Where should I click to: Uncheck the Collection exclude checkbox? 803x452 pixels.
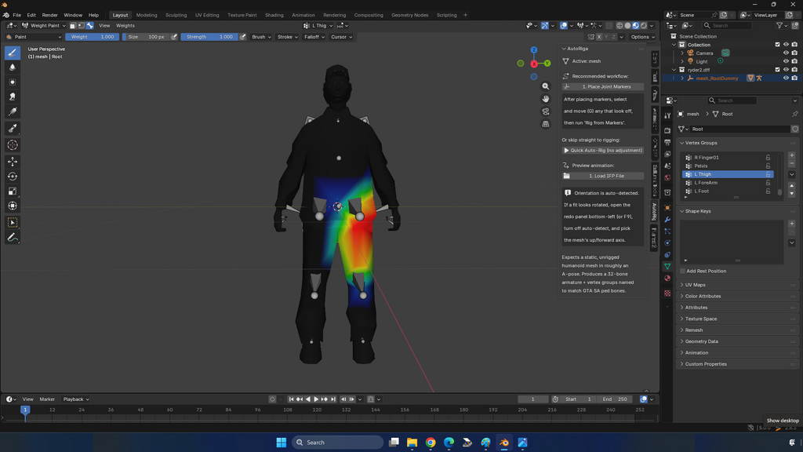coord(777,45)
